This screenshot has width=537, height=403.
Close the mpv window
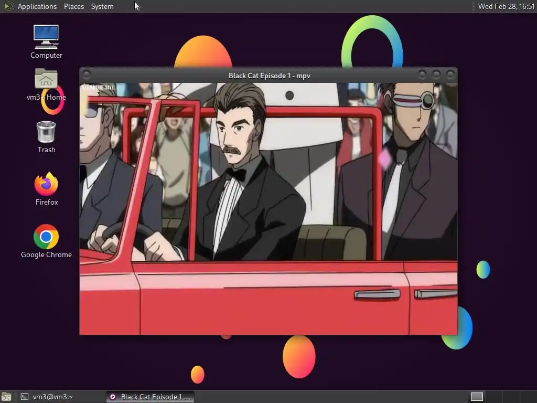click(450, 75)
